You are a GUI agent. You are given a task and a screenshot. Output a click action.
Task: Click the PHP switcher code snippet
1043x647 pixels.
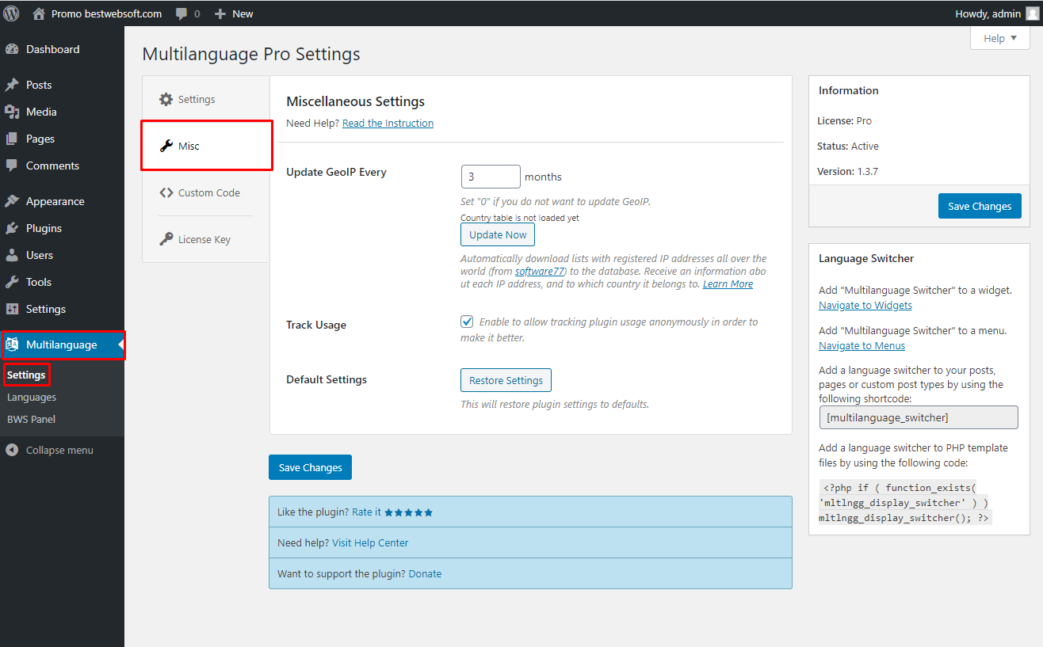click(x=905, y=502)
